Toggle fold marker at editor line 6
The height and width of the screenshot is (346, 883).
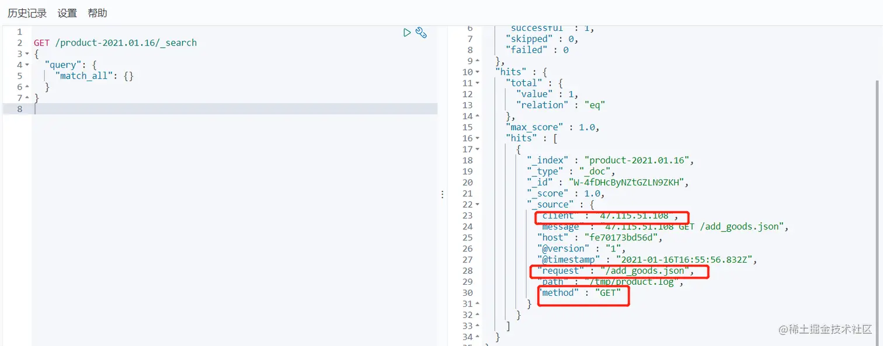[x=27, y=87]
